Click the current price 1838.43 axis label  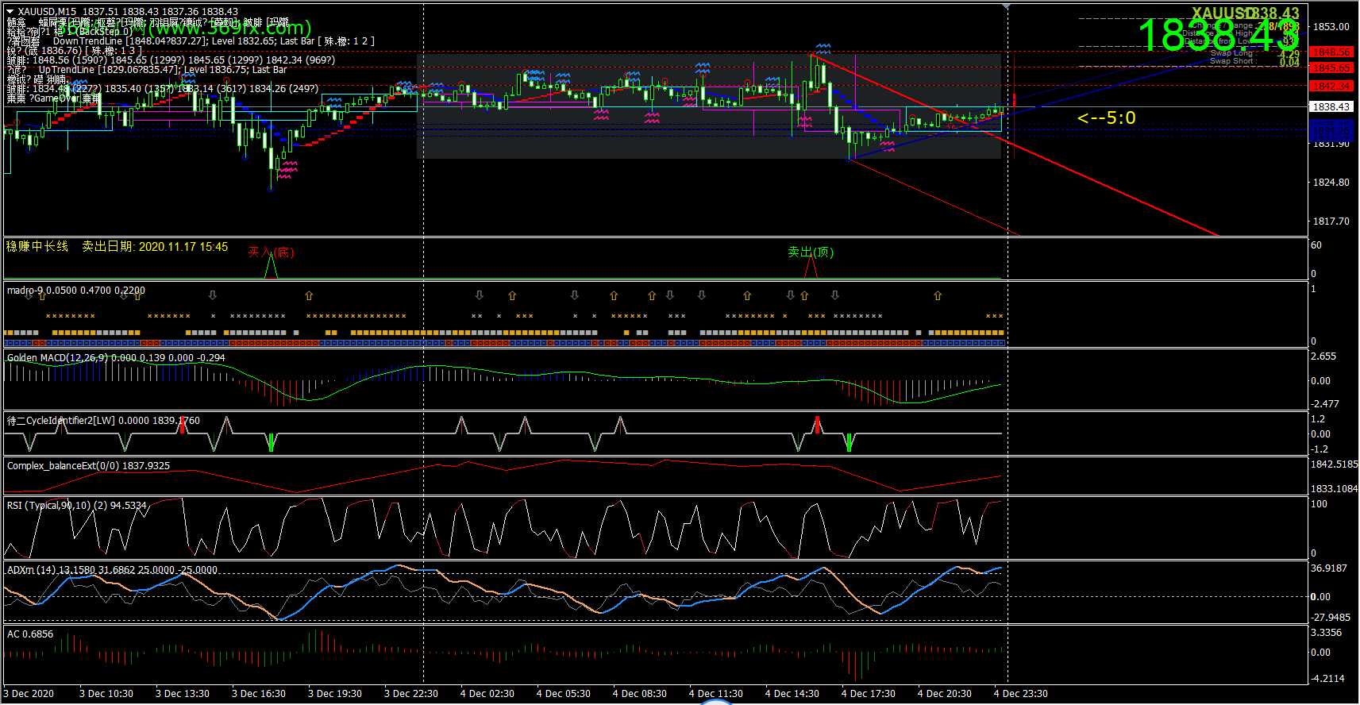(1331, 106)
